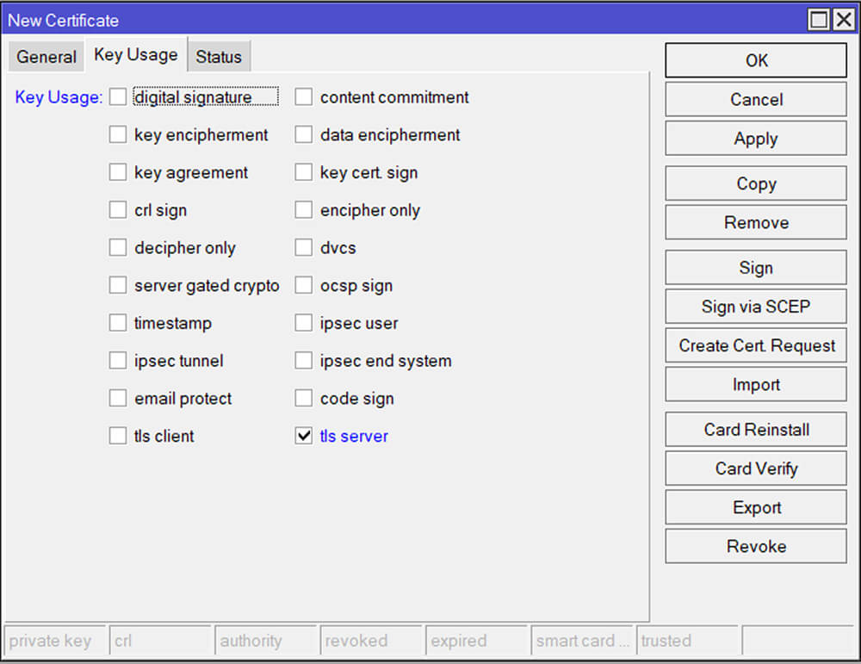The height and width of the screenshot is (664, 861).
Task: Click the Key Usage field label
Action: 59,97
